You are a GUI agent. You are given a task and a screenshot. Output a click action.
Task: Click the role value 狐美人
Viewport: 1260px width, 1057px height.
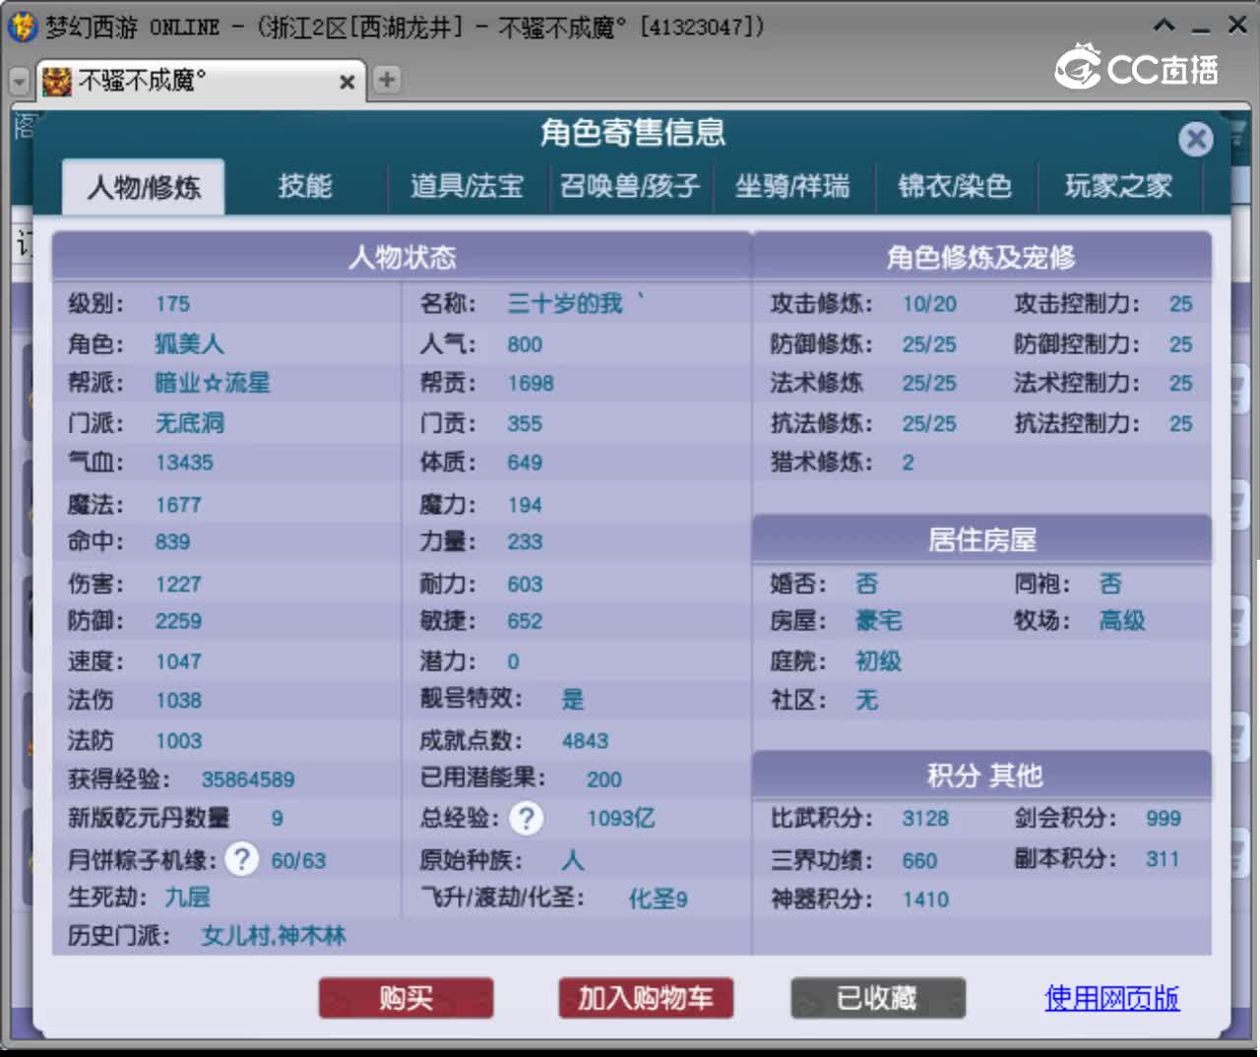189,343
